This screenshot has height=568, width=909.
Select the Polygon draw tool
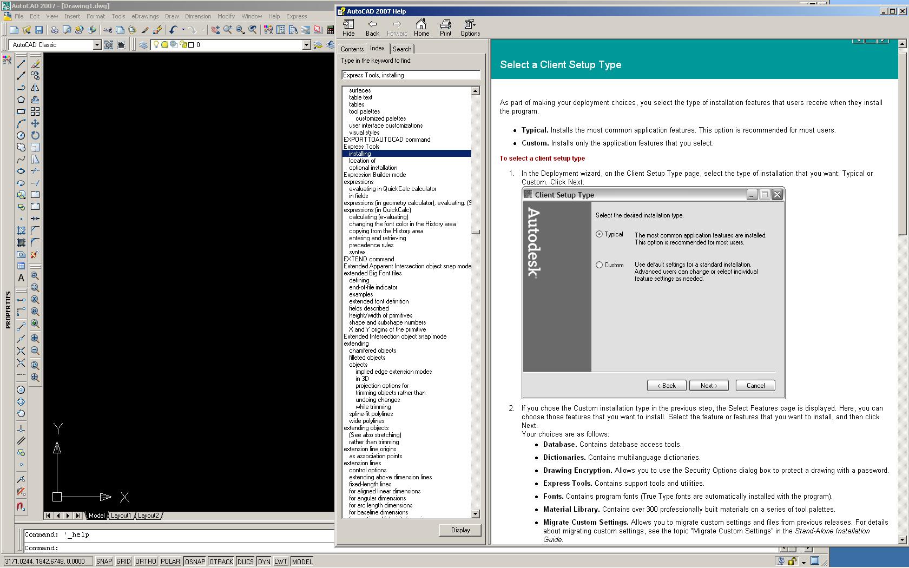point(21,100)
